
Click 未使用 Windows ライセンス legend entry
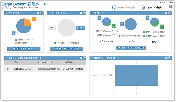[107, 35]
